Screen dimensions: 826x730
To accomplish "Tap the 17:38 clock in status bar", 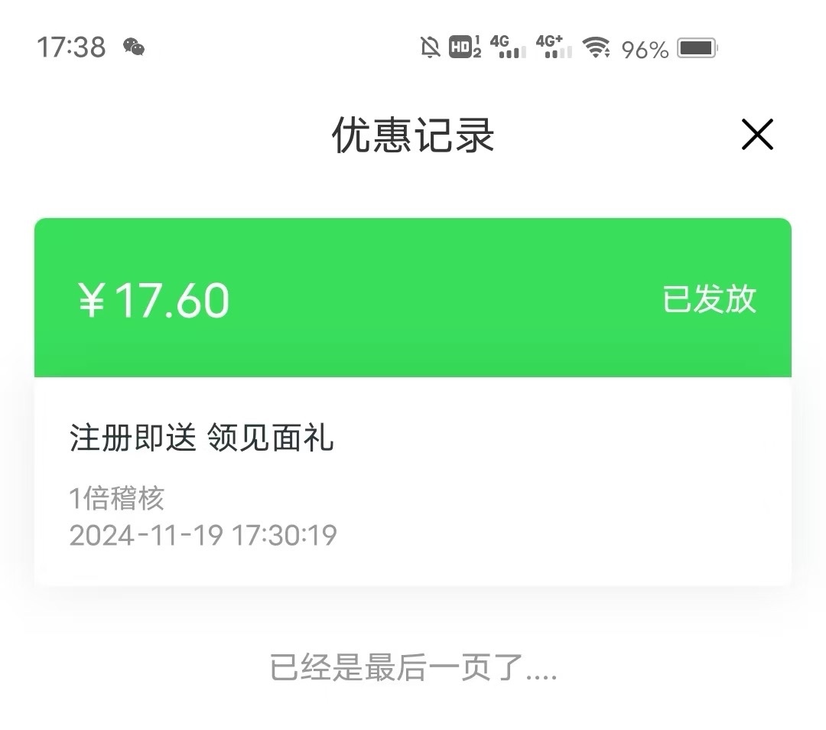I will (x=71, y=47).
